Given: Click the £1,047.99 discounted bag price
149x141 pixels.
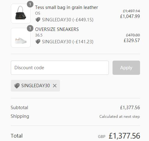Looking at the screenshot, I should coord(130,16).
